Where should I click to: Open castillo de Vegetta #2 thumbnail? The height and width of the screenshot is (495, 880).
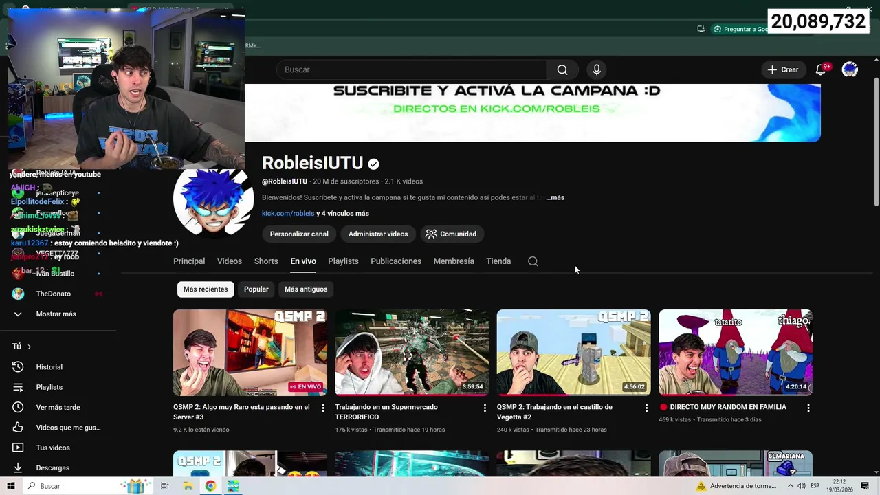(x=574, y=353)
